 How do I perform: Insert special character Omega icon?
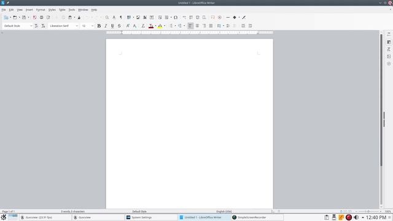[176, 18]
